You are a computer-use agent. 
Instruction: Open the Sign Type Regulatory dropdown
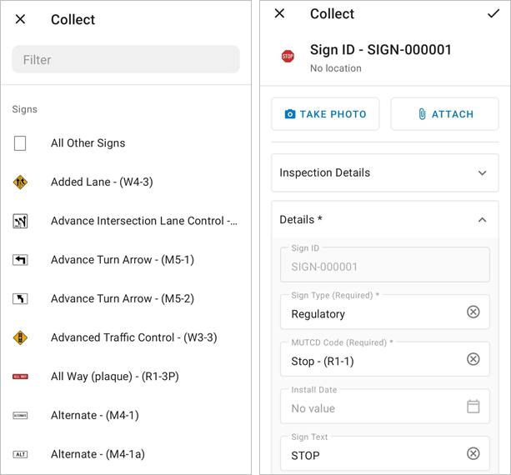(x=385, y=312)
